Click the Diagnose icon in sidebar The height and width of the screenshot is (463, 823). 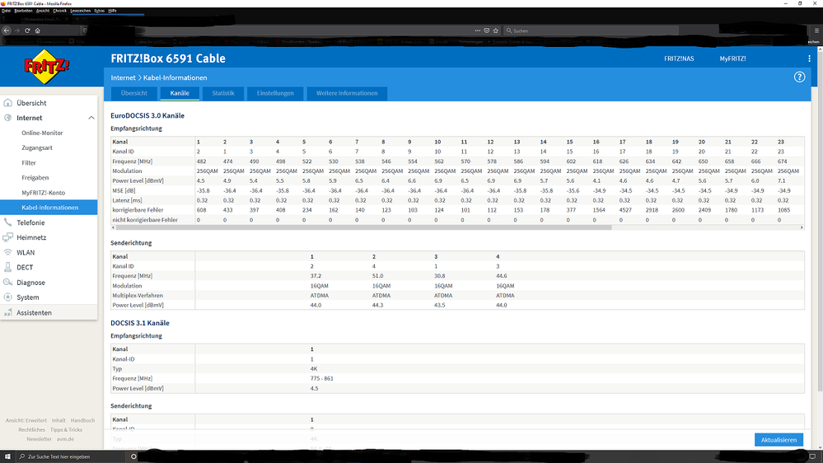[x=8, y=283]
